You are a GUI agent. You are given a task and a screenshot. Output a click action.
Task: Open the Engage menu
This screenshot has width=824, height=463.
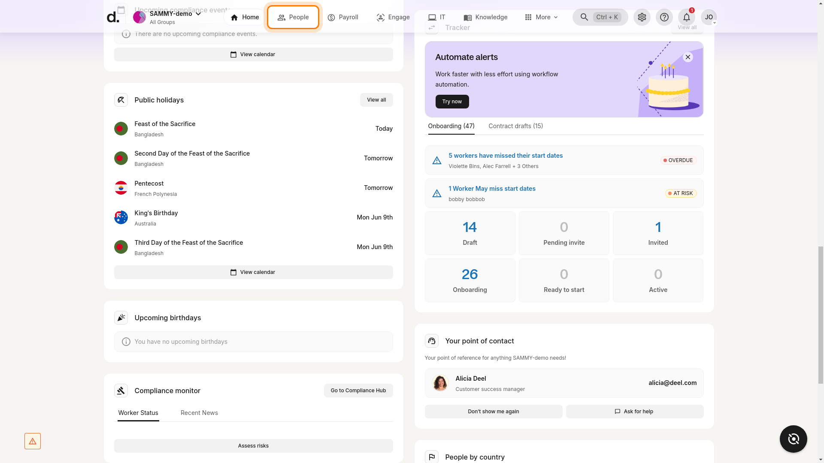393,17
